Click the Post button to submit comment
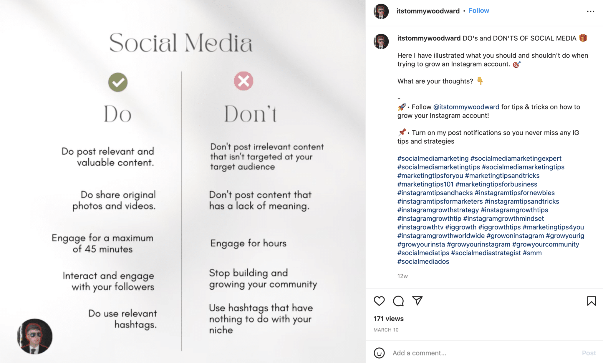This screenshot has width=603, height=363. [x=589, y=353]
